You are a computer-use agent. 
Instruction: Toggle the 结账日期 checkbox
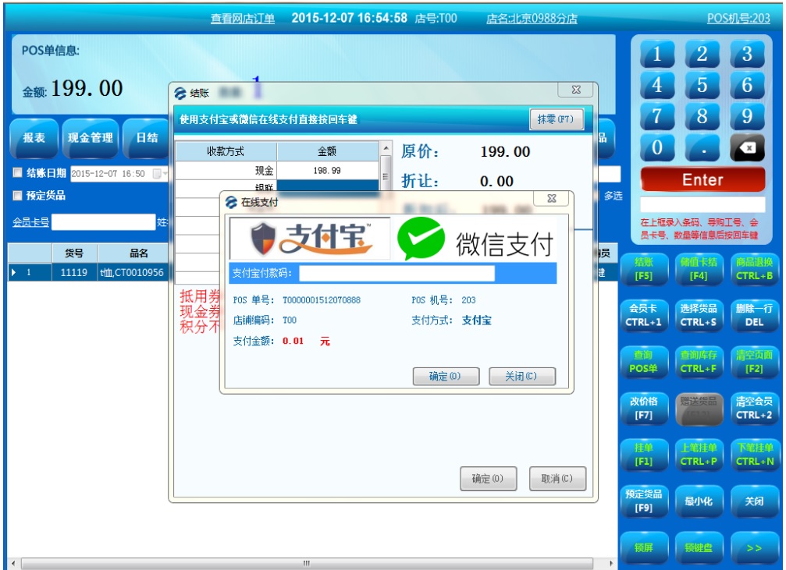pyautogui.click(x=17, y=173)
